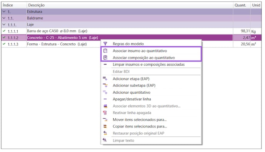Click the move icon beside Mover itens selecionados para
The width and height of the screenshot is (265, 152).
coord(105,120)
